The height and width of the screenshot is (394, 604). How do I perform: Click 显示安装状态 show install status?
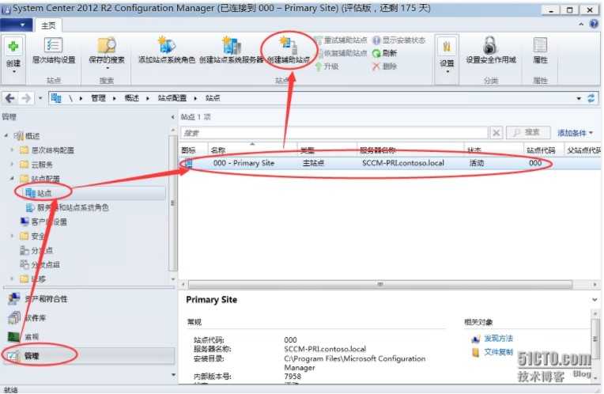tap(399, 40)
